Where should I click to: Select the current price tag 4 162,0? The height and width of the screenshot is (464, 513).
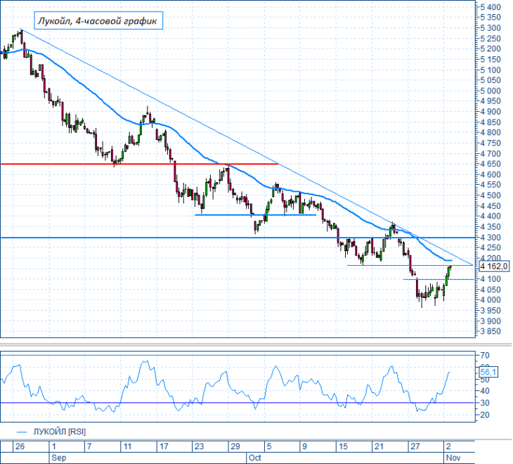click(x=494, y=266)
